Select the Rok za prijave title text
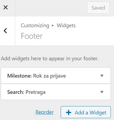This screenshot has width=114, height=120. pos(50,76)
